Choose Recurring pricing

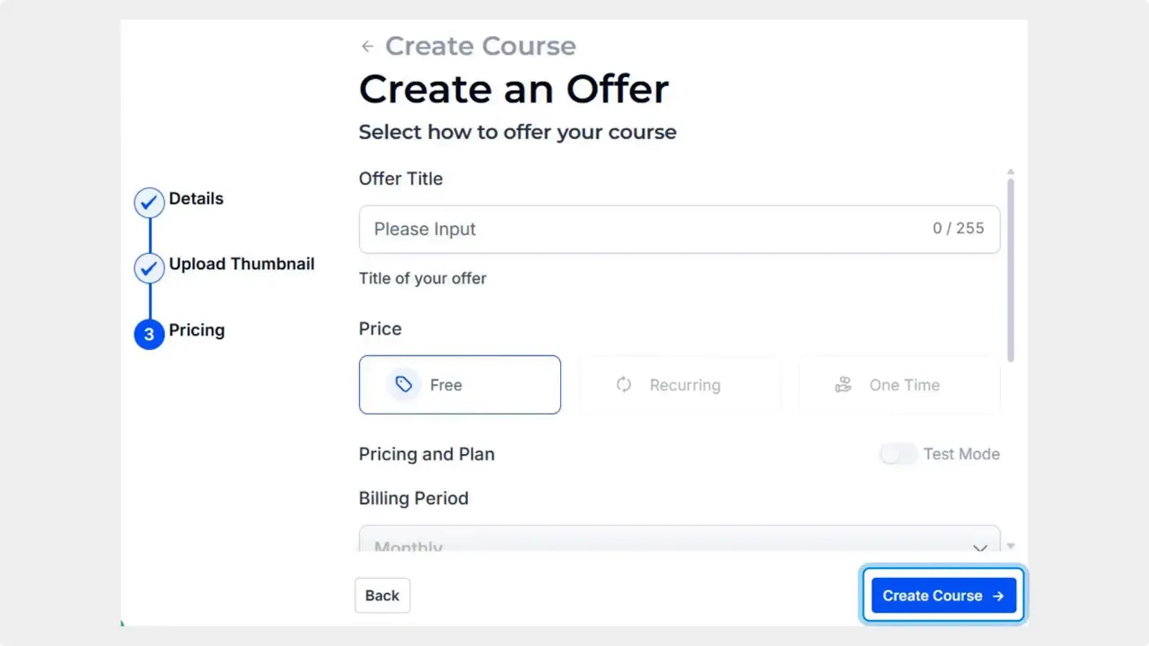tap(679, 384)
